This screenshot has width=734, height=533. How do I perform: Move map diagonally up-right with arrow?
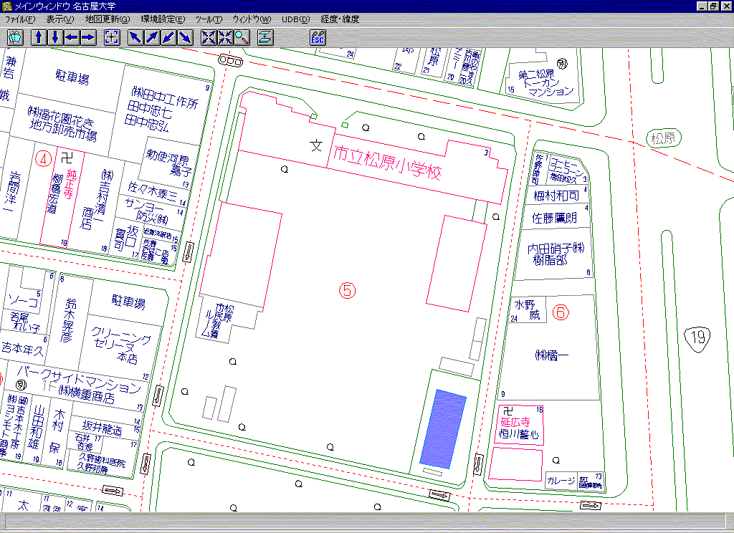coord(152,37)
